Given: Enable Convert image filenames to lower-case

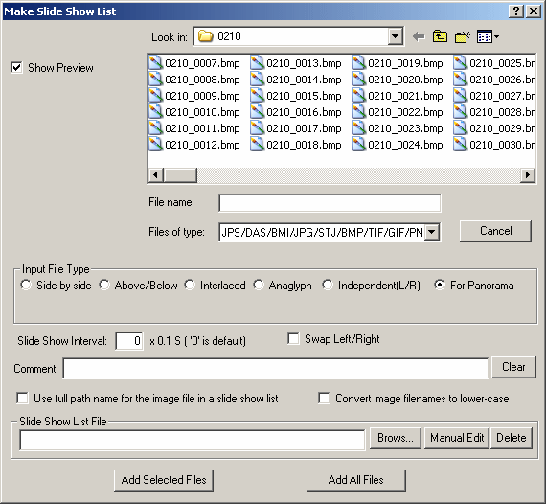Looking at the screenshot, I should 324,398.
